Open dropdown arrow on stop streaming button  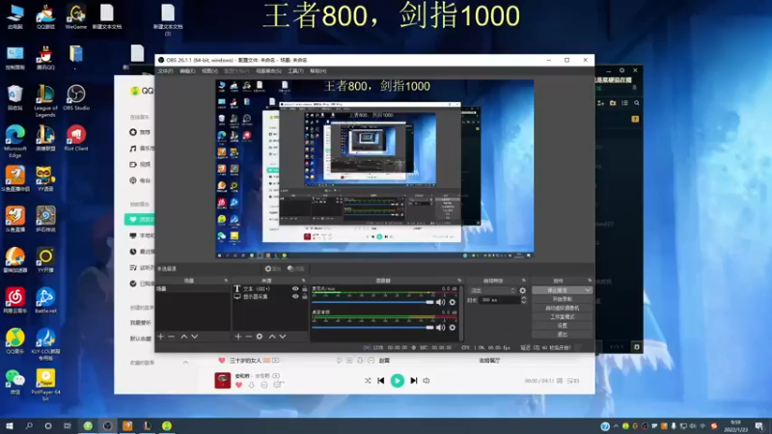[588, 290]
